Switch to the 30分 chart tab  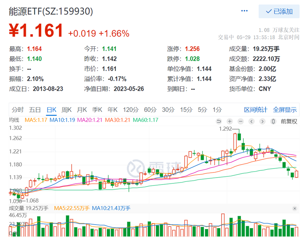[x=168, y=110]
